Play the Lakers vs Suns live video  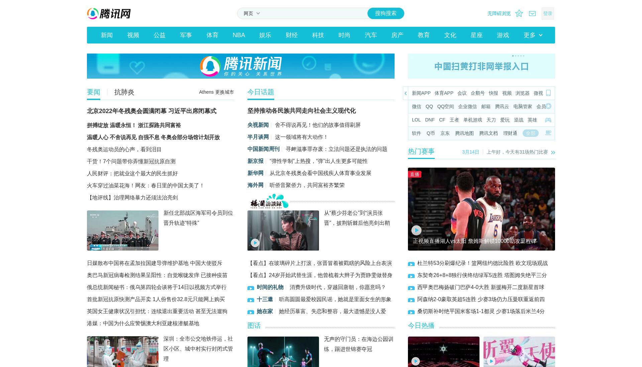click(416, 230)
